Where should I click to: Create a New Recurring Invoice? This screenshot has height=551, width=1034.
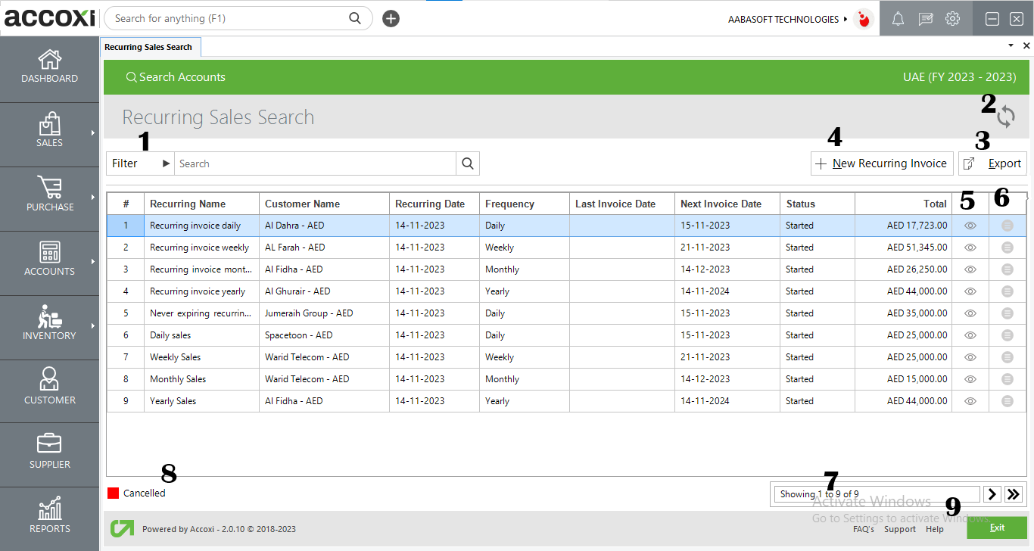[881, 163]
